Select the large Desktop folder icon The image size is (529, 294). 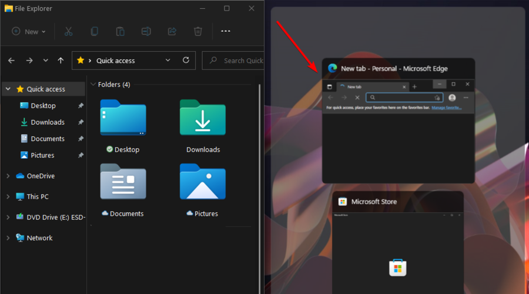pos(123,118)
